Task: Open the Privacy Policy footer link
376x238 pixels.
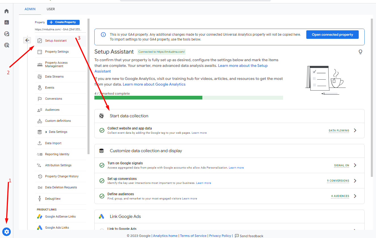Action: tap(220, 236)
